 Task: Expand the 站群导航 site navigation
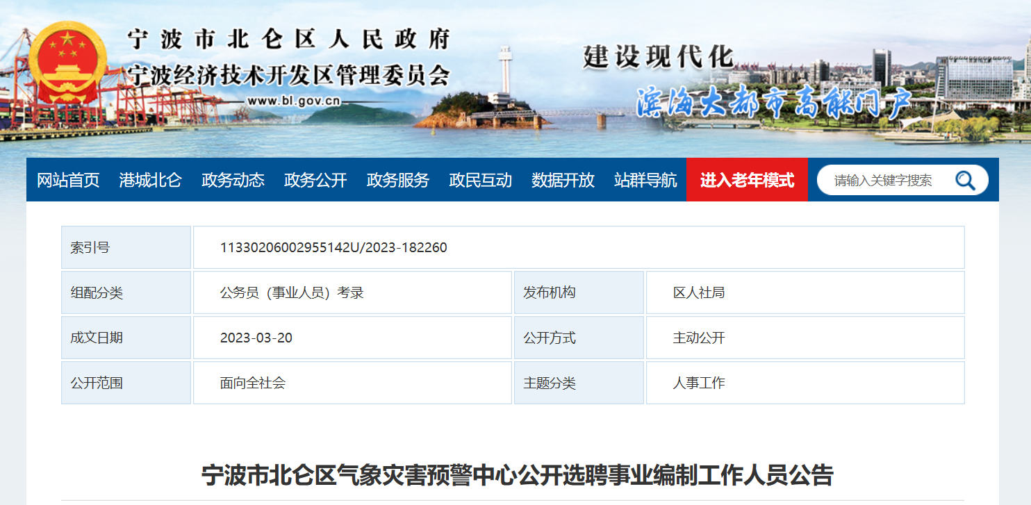(x=645, y=181)
